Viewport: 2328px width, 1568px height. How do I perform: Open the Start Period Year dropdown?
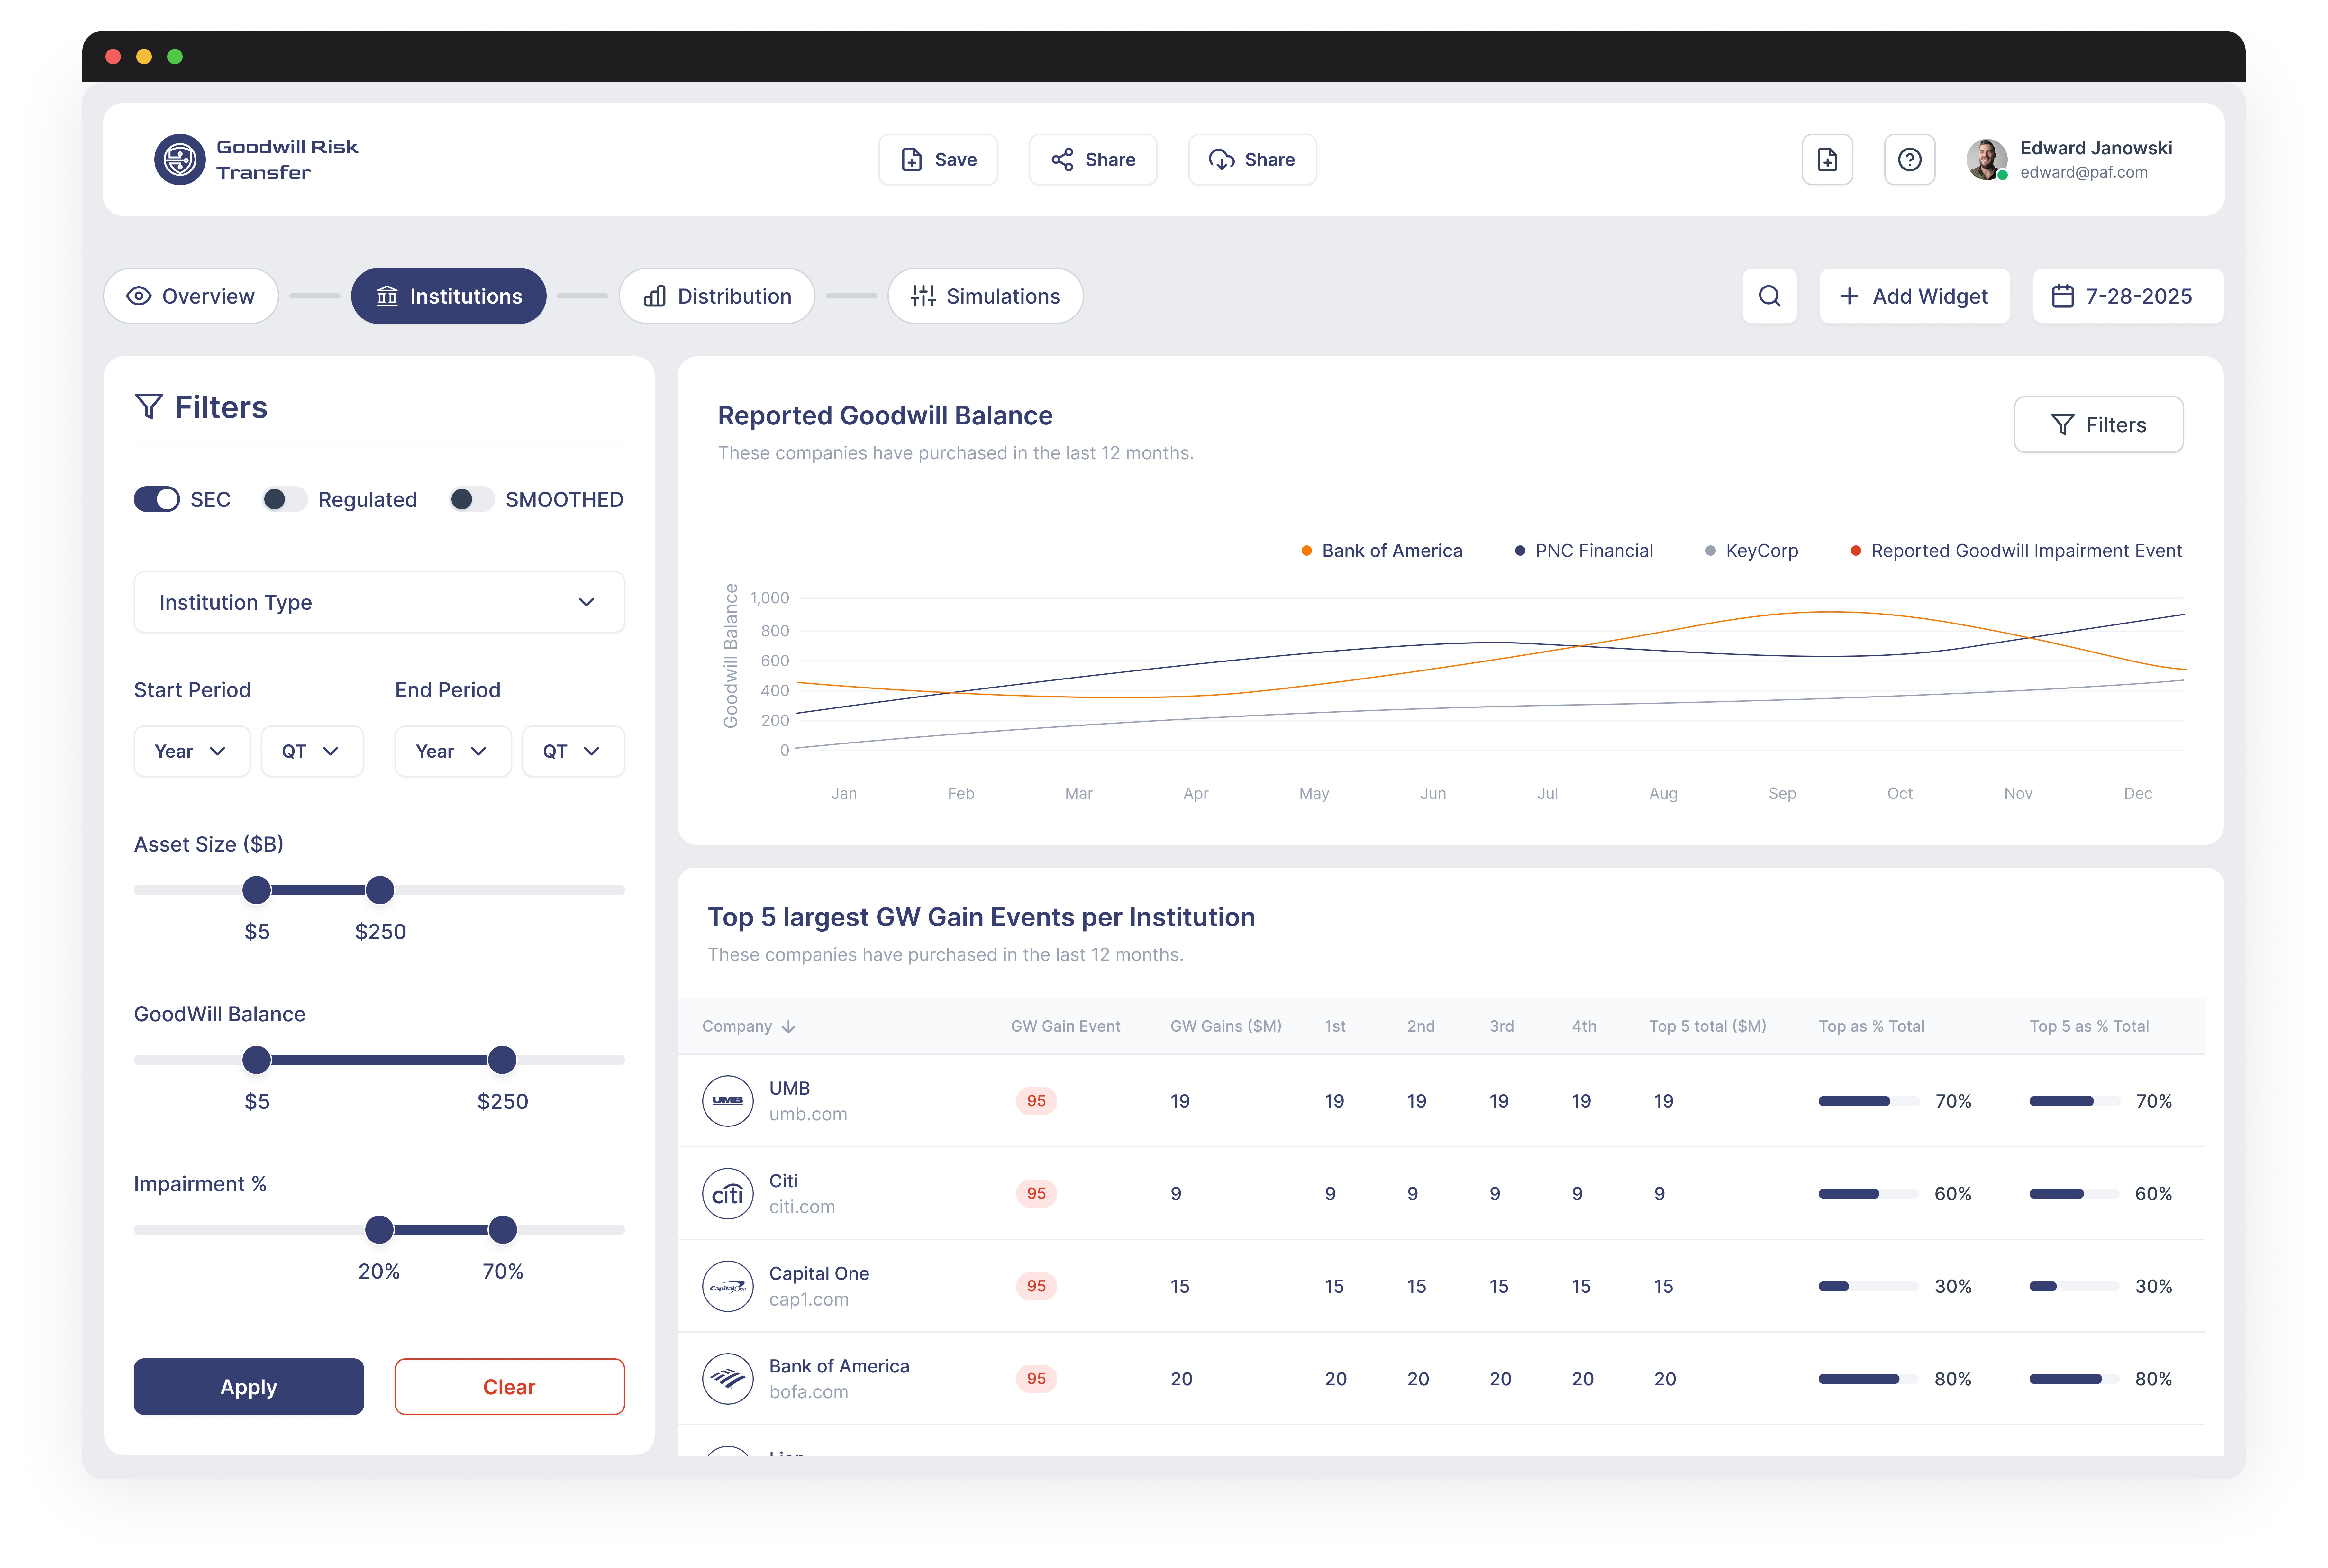tap(191, 751)
